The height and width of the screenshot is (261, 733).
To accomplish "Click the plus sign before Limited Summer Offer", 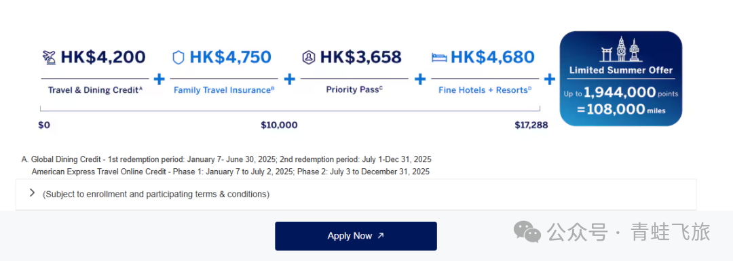I will coord(550,79).
